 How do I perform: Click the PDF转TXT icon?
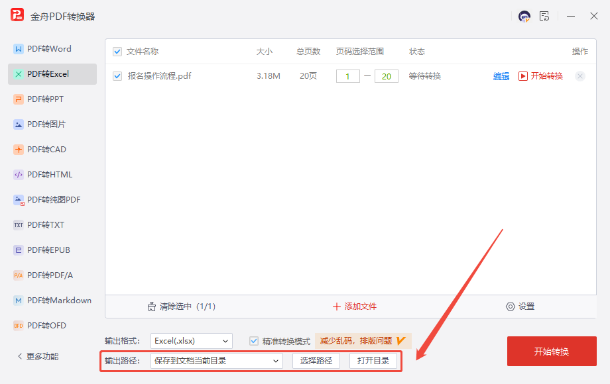click(19, 225)
